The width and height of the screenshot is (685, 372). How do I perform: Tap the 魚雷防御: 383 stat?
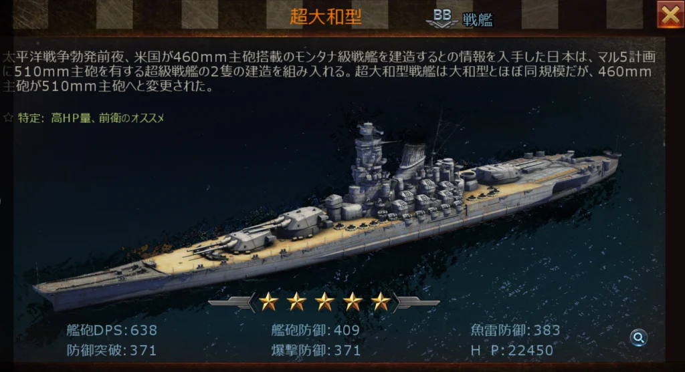point(516,330)
